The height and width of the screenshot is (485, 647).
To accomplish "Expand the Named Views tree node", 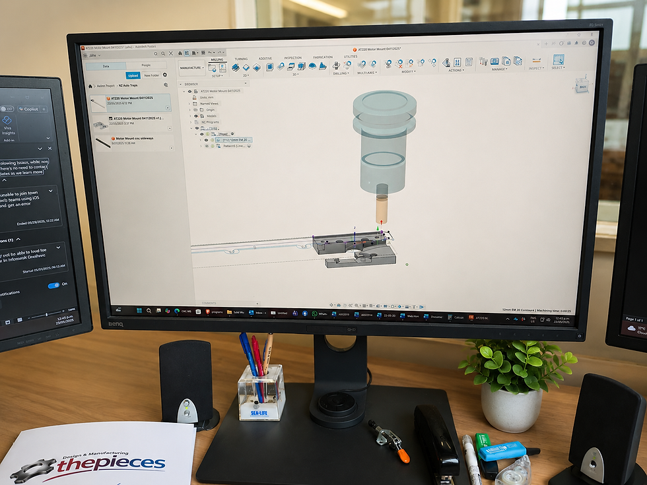I will (190, 104).
